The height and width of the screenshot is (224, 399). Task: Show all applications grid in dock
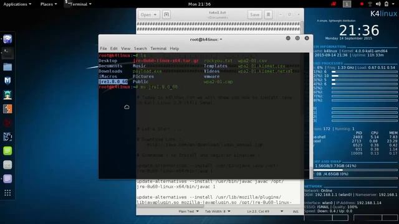(7, 193)
